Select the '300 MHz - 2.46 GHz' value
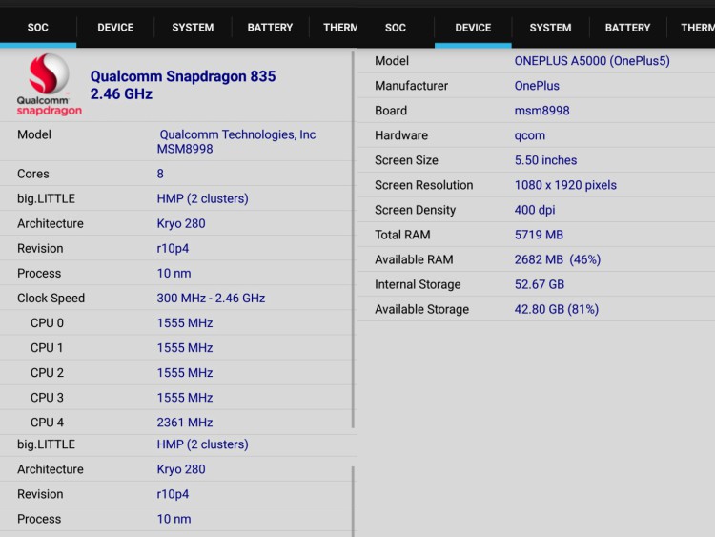This screenshot has width=715, height=537. click(211, 298)
